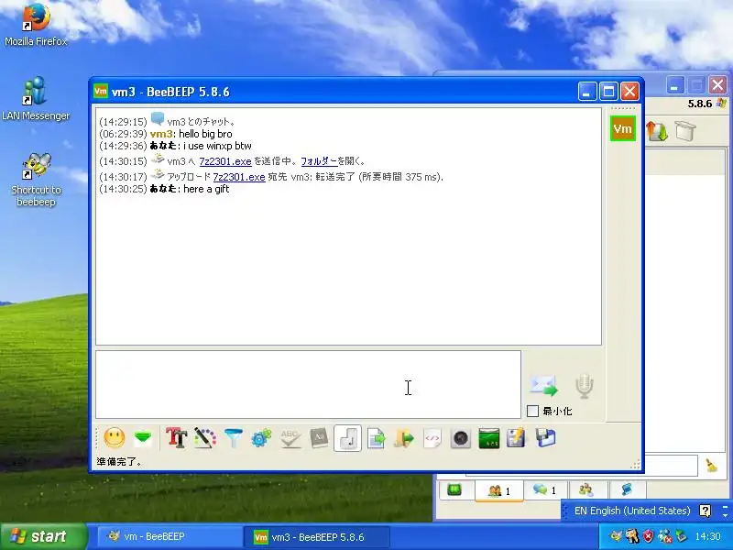
Task: Open the font color pencil tool
Action: coord(205,439)
